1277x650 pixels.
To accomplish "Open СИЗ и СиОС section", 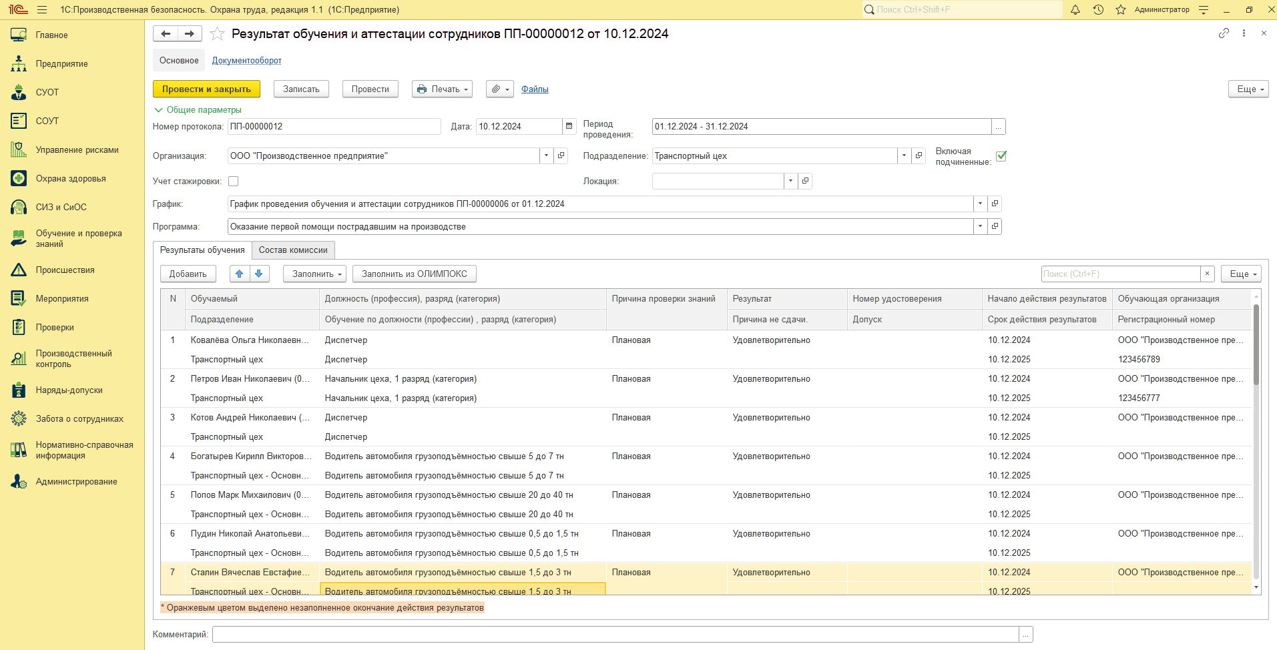I will point(61,207).
